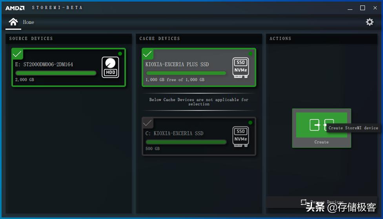The width and height of the screenshot is (383, 219).
Task: Click the green status dot on the E: drive card
Action: (120, 54)
